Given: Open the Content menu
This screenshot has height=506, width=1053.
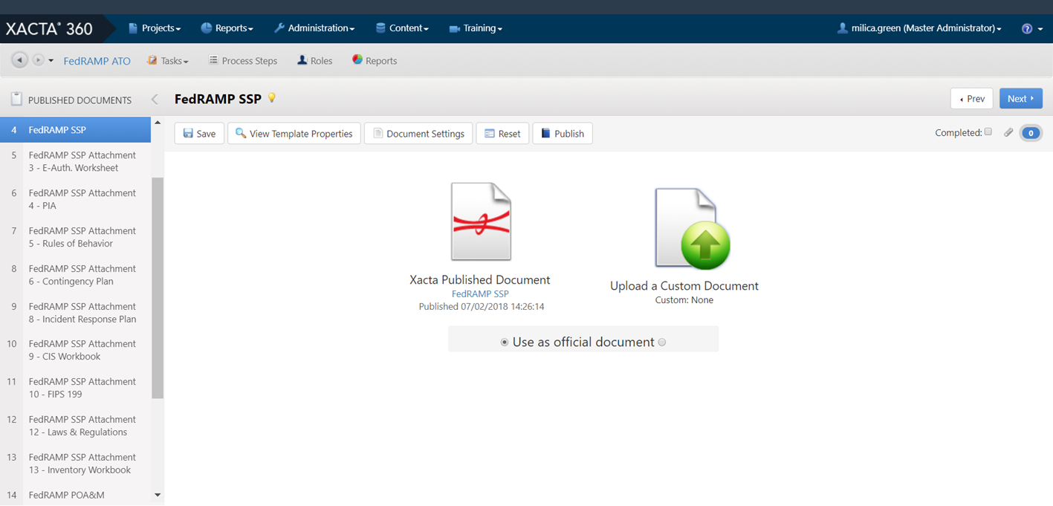Looking at the screenshot, I should click(x=402, y=28).
